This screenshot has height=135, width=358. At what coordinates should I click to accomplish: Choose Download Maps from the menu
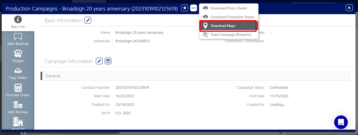pyautogui.click(x=228, y=26)
